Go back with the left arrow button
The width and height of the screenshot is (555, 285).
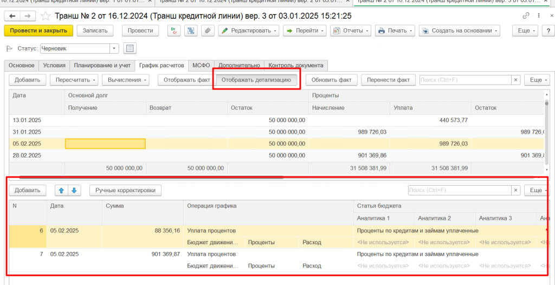click(x=12, y=16)
